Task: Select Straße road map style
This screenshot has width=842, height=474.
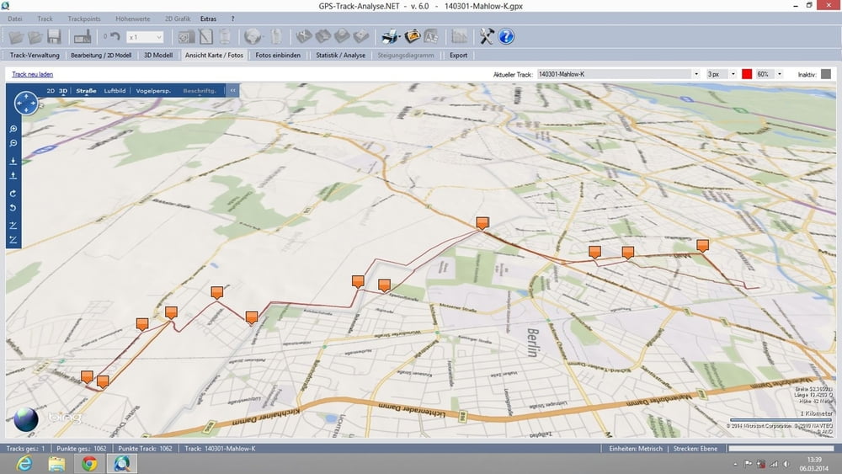Action: point(86,91)
